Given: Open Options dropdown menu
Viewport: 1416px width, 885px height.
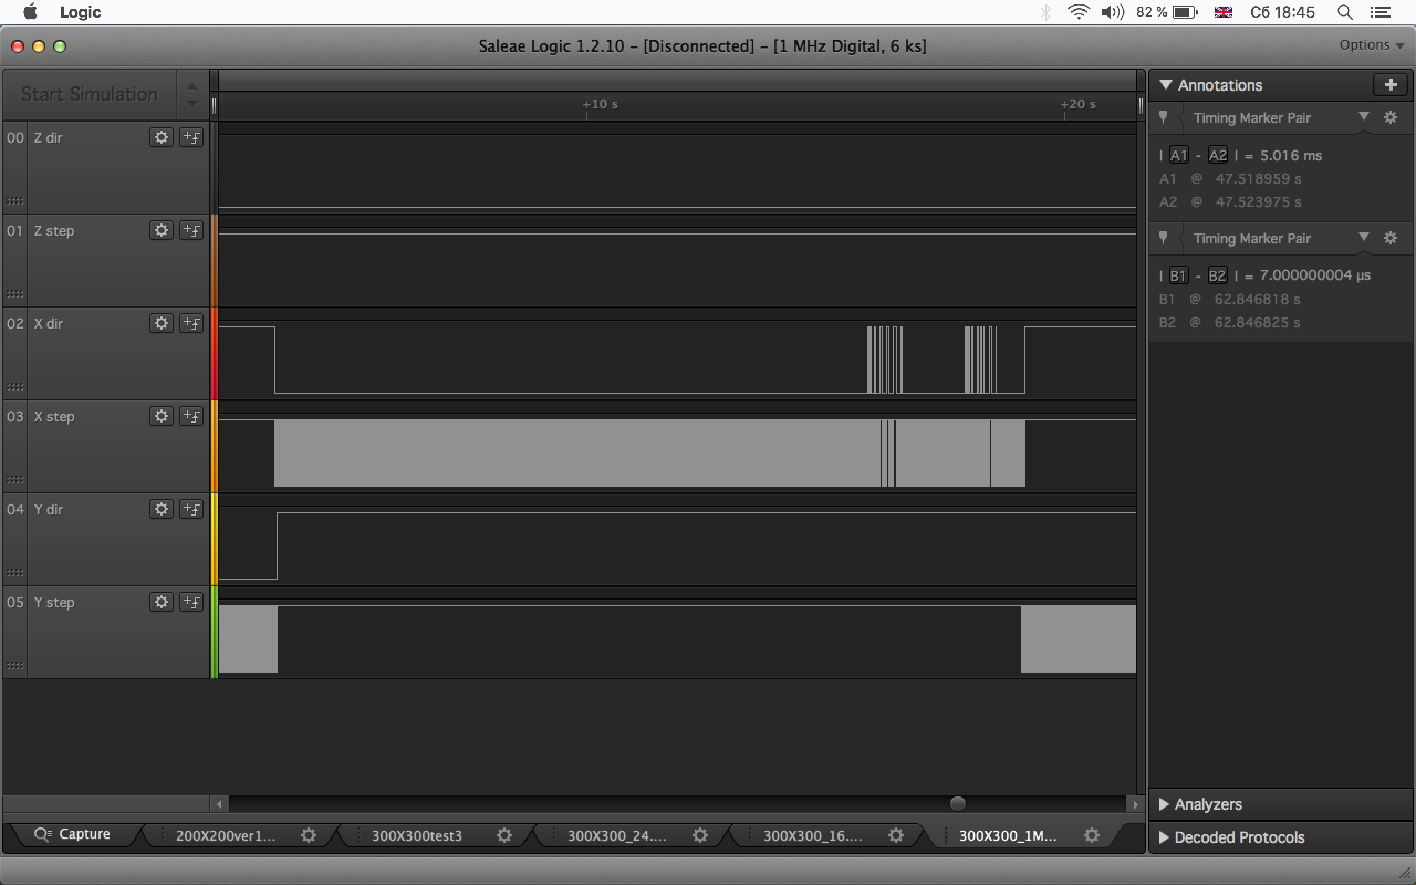Looking at the screenshot, I should [x=1371, y=45].
